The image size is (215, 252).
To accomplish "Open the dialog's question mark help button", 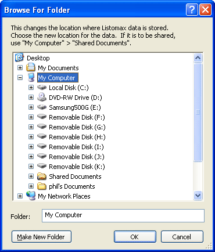I will click(x=192, y=10).
